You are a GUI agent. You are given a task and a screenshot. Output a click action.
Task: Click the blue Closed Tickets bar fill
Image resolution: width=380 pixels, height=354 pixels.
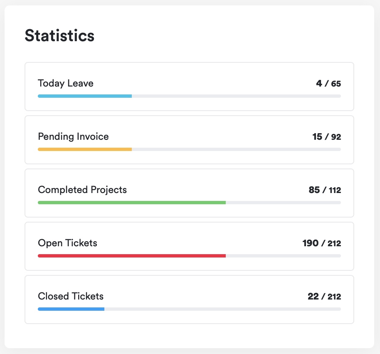coord(71,309)
